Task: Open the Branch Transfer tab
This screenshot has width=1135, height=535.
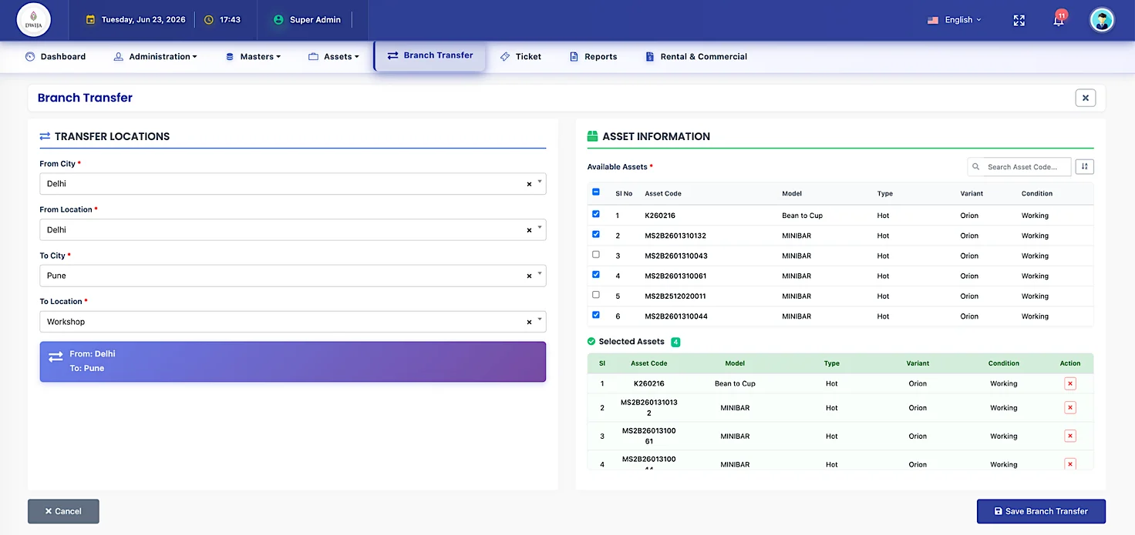Action: [430, 55]
